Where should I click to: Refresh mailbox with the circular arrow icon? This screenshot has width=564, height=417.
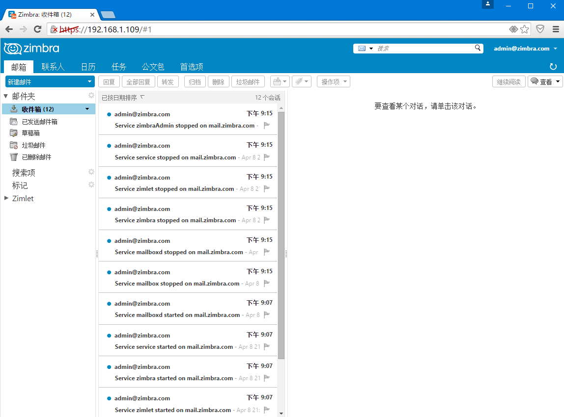553,66
